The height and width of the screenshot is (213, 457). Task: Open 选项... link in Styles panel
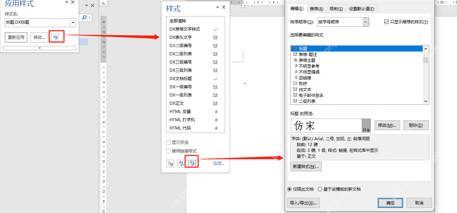point(219,163)
